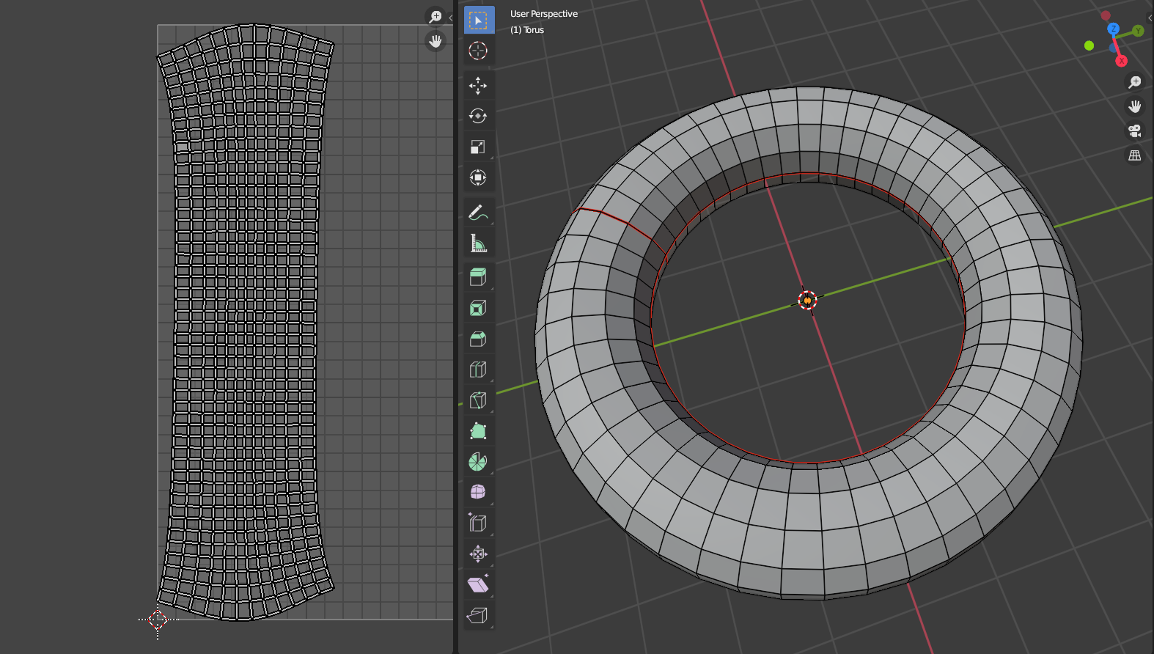Activate the Bevel tool
Image resolution: width=1154 pixels, height=654 pixels.
(x=479, y=339)
